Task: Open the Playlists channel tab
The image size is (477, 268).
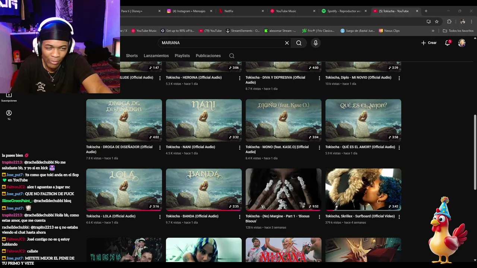Action: [182, 56]
